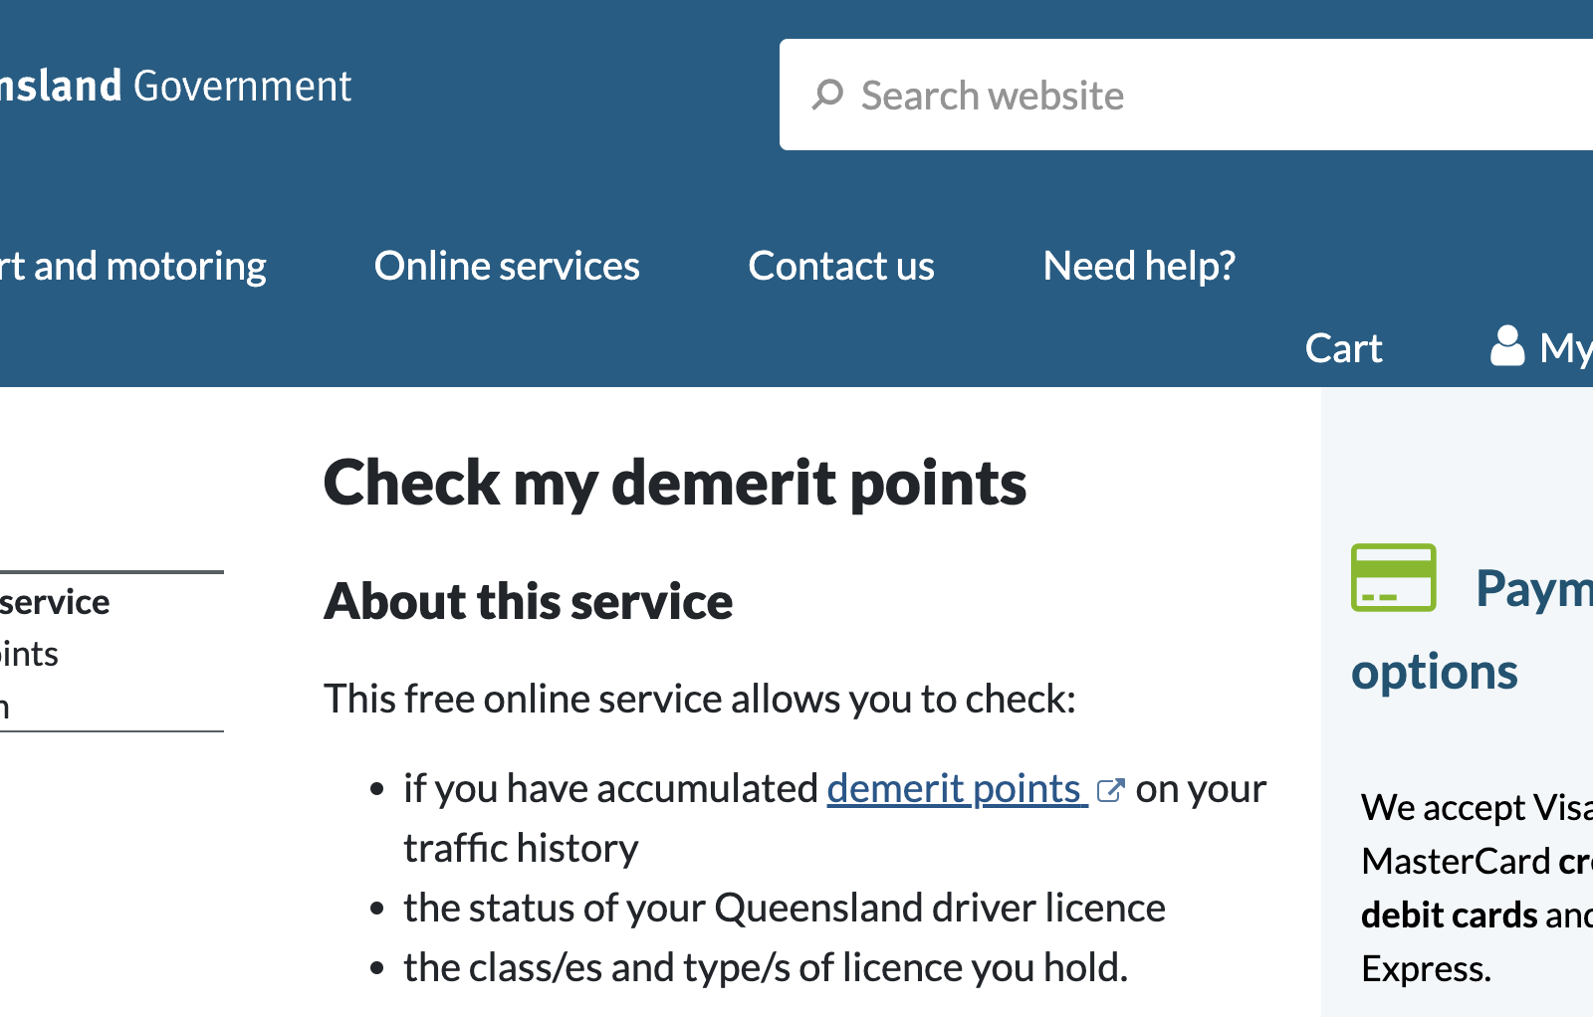Click the search magnifier icon
The height and width of the screenshot is (1017, 1593).
coord(827,95)
